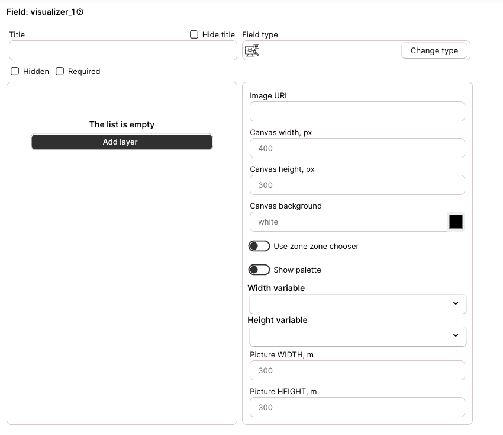Click the help icon beside visualizer_1
Screen dimensions: 503x435
[80, 12]
